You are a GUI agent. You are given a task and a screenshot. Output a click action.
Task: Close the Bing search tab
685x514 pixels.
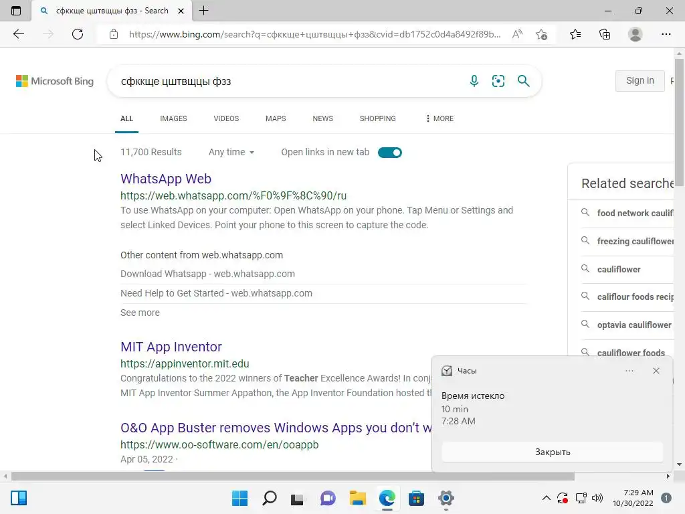[x=181, y=11]
